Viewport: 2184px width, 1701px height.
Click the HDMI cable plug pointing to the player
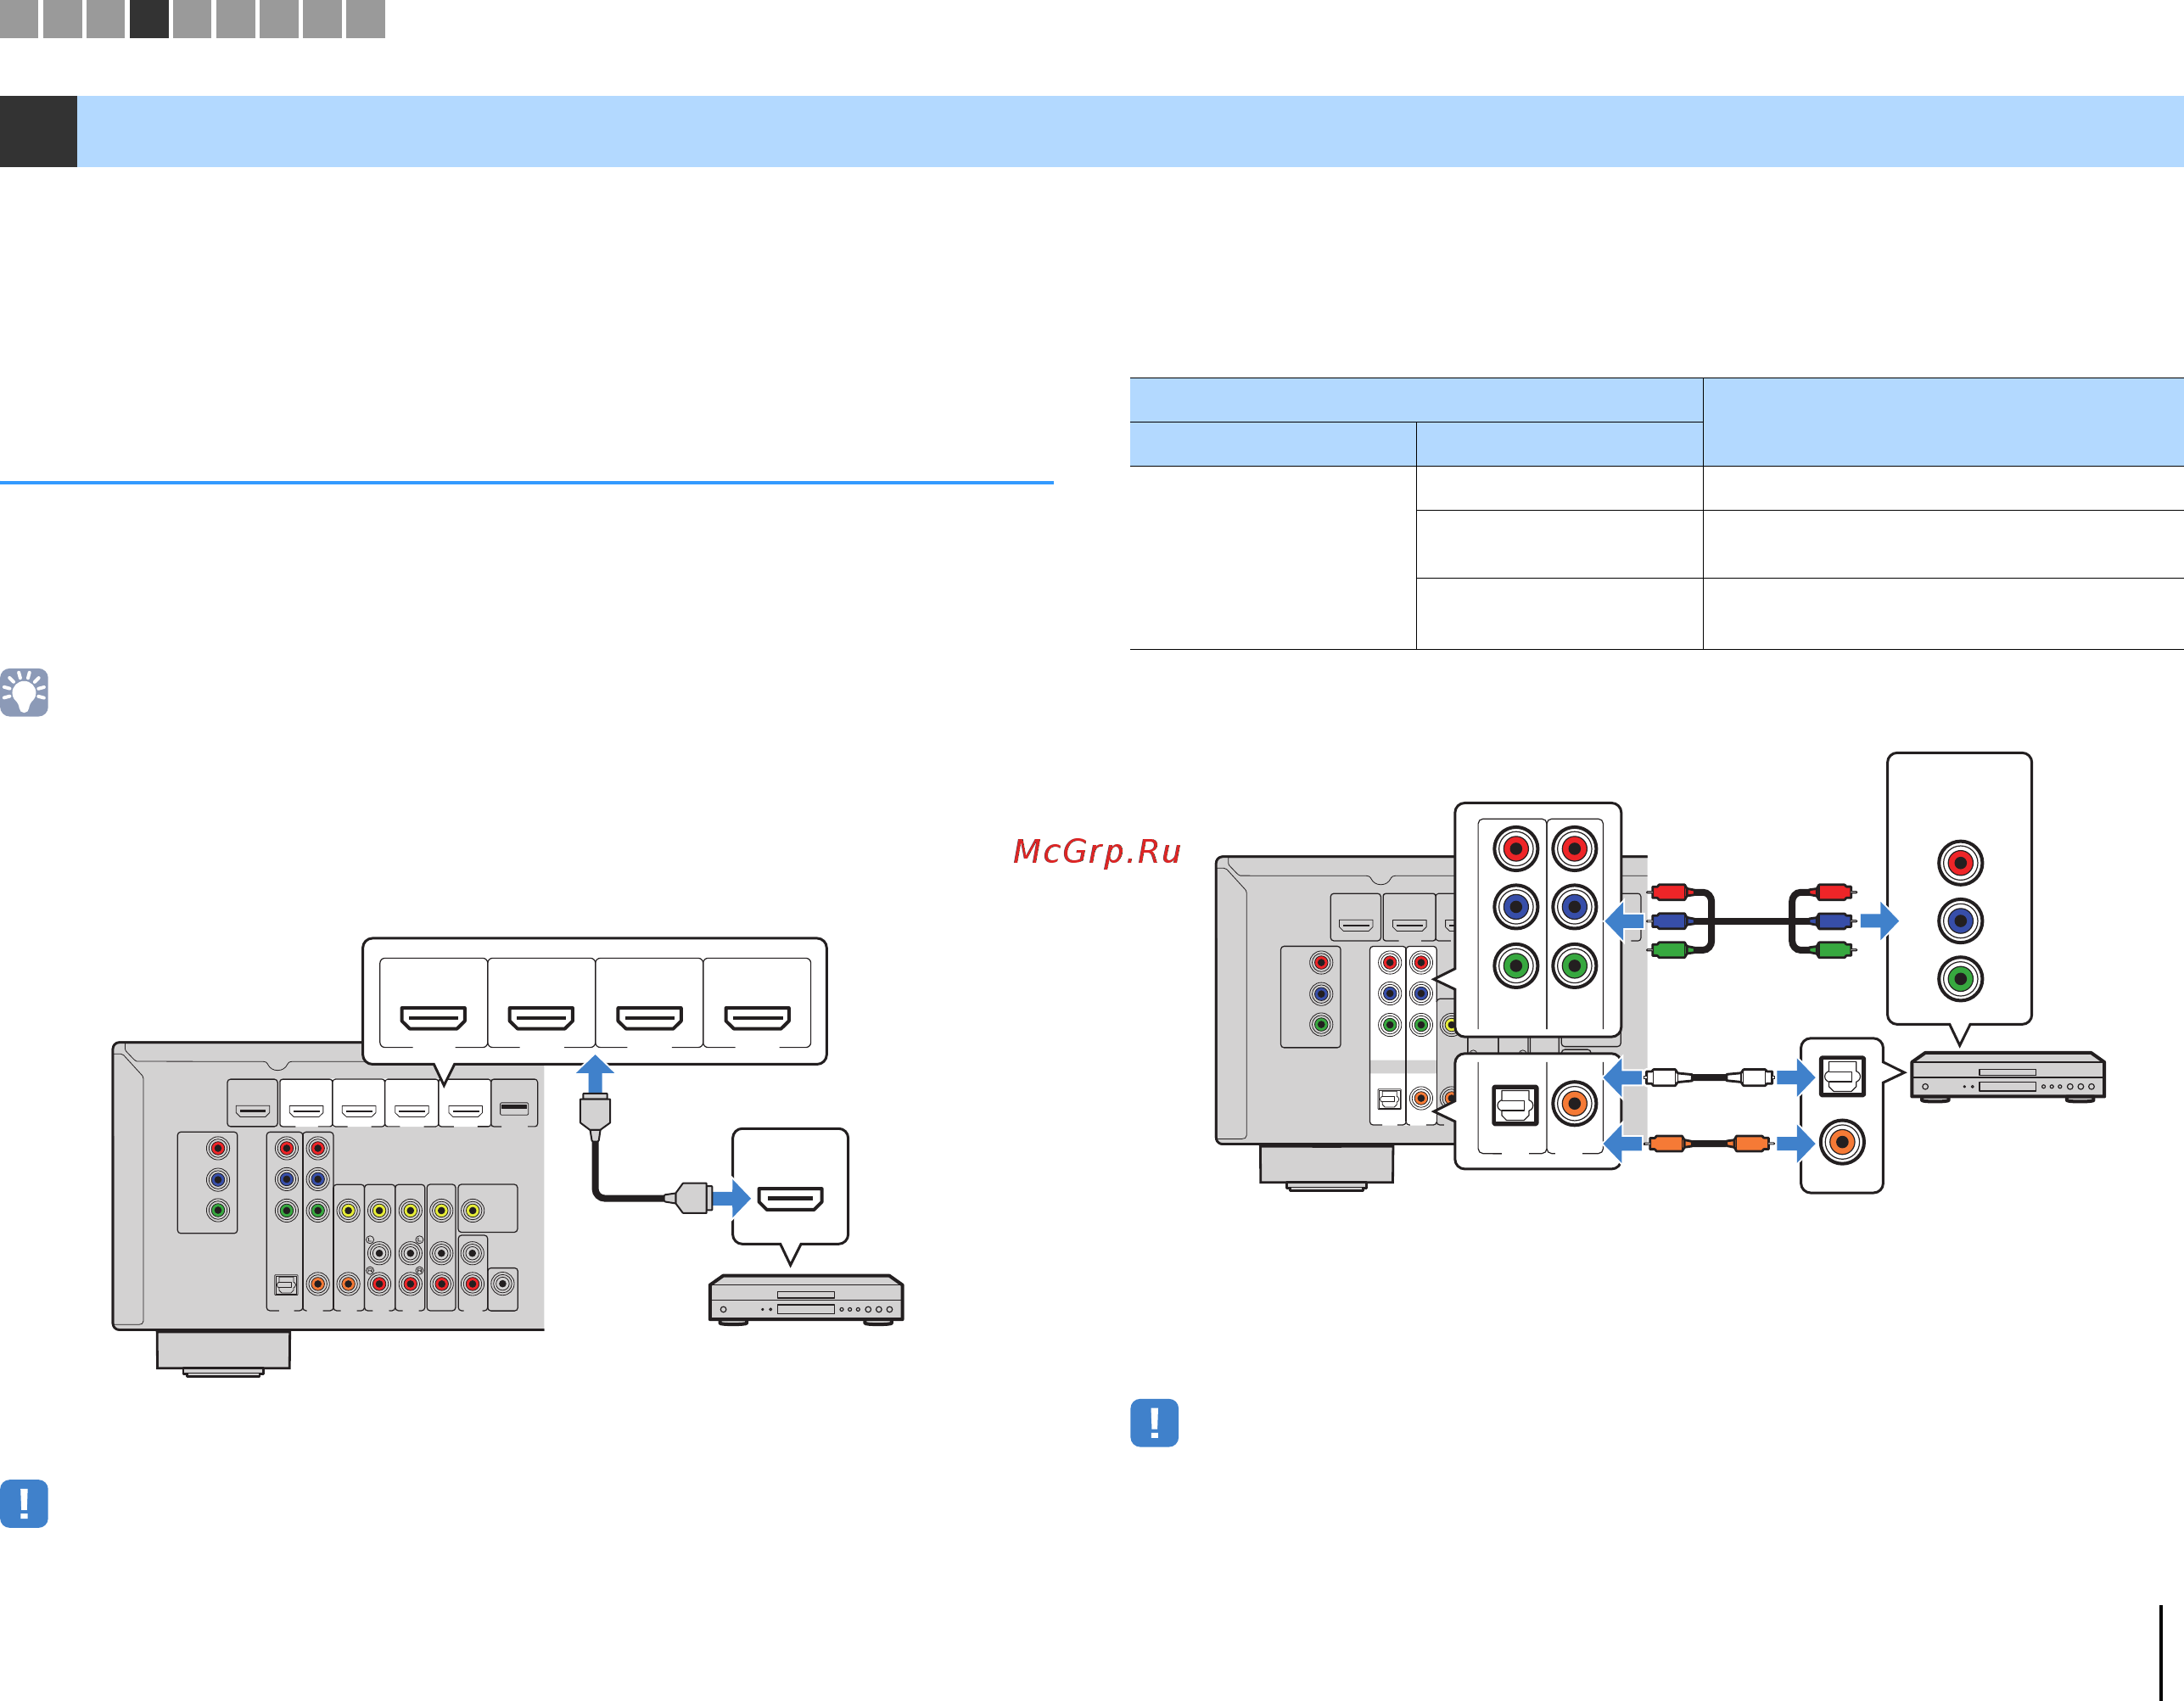tap(690, 1198)
